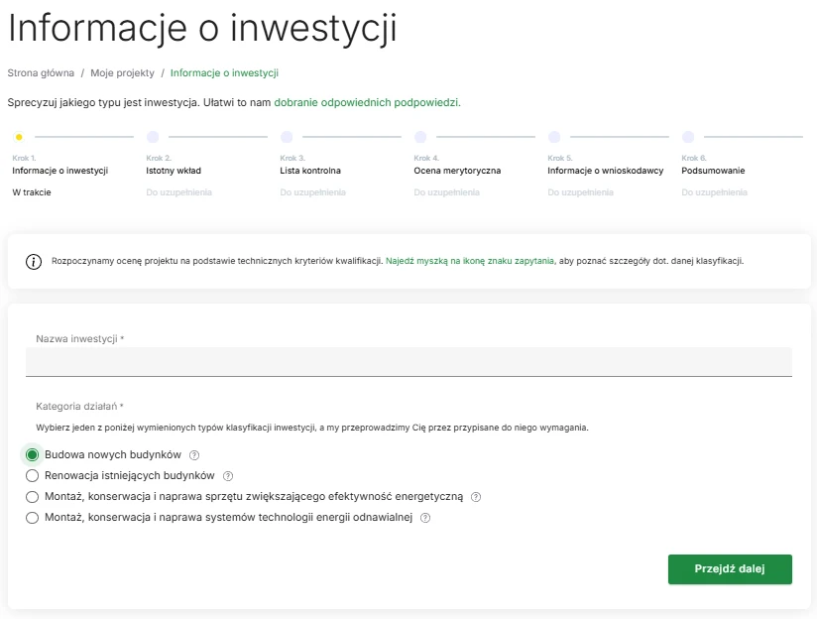Click question mark after efektywność energetyczną option

pos(476,497)
